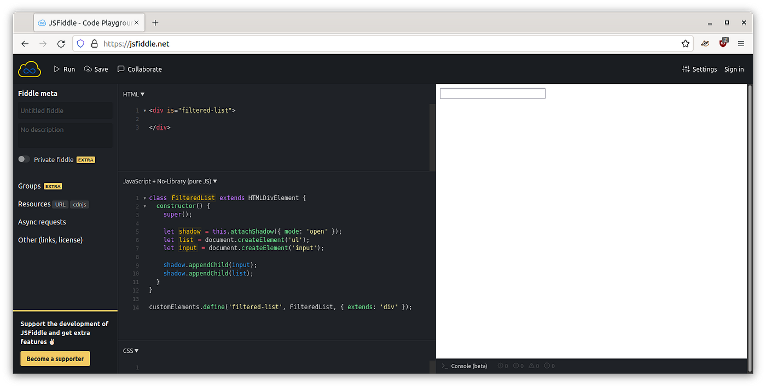Viewport: 766px width, 388px height.
Task: Click the customElements.define code line
Action: [x=280, y=307]
